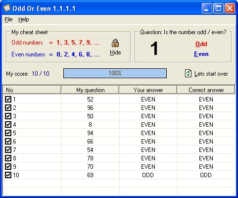238x198 pixels.
Task: Toggle checkbox for row 10
Action: (8, 175)
